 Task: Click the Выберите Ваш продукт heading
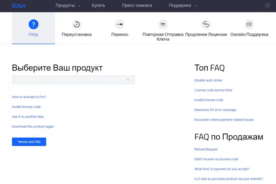(x=57, y=68)
